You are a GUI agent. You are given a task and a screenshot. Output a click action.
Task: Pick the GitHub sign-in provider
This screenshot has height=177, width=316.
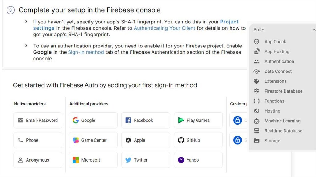[x=198, y=140]
